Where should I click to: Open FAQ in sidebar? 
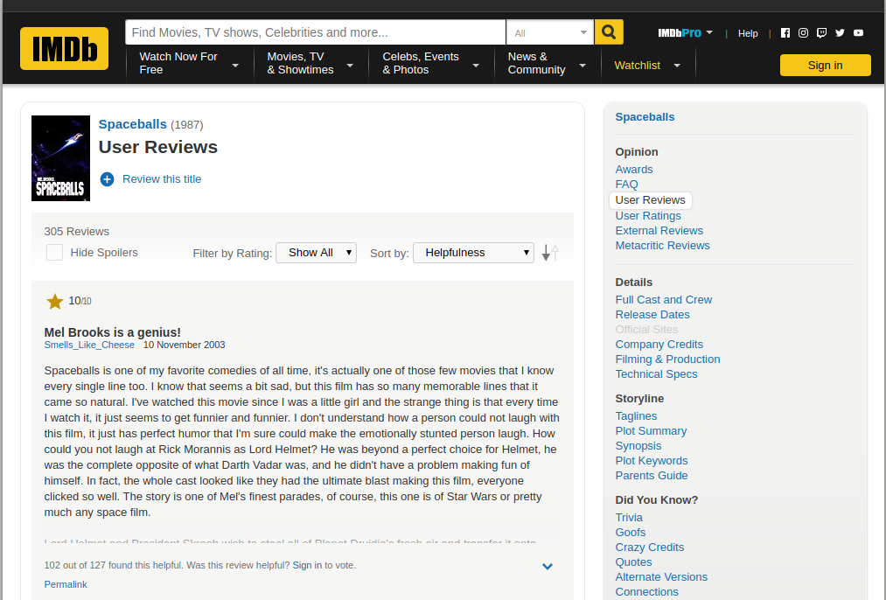626,185
